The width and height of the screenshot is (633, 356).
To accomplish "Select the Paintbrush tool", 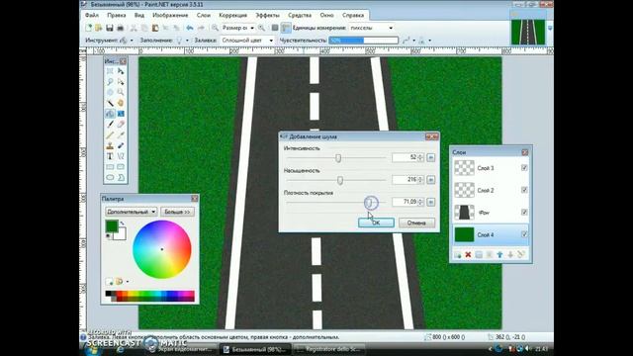I will (110, 125).
